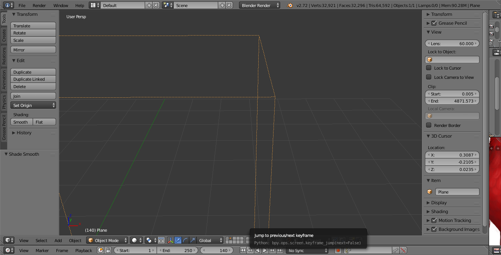This screenshot has width=501, height=255.
Task: Jump to next keyframe
Action: pos(272,250)
